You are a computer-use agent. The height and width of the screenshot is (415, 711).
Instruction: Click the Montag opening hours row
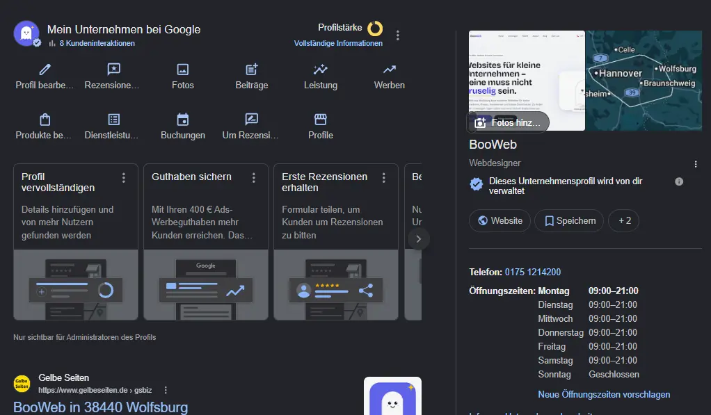[x=588, y=291]
